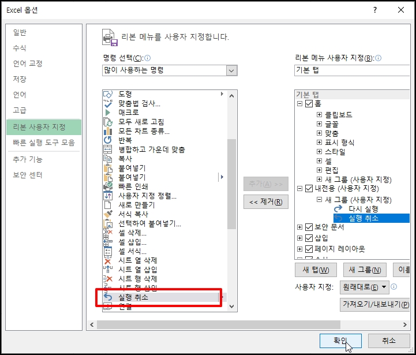Click the 새 그룹 button
416x355 pixels.
(365, 270)
